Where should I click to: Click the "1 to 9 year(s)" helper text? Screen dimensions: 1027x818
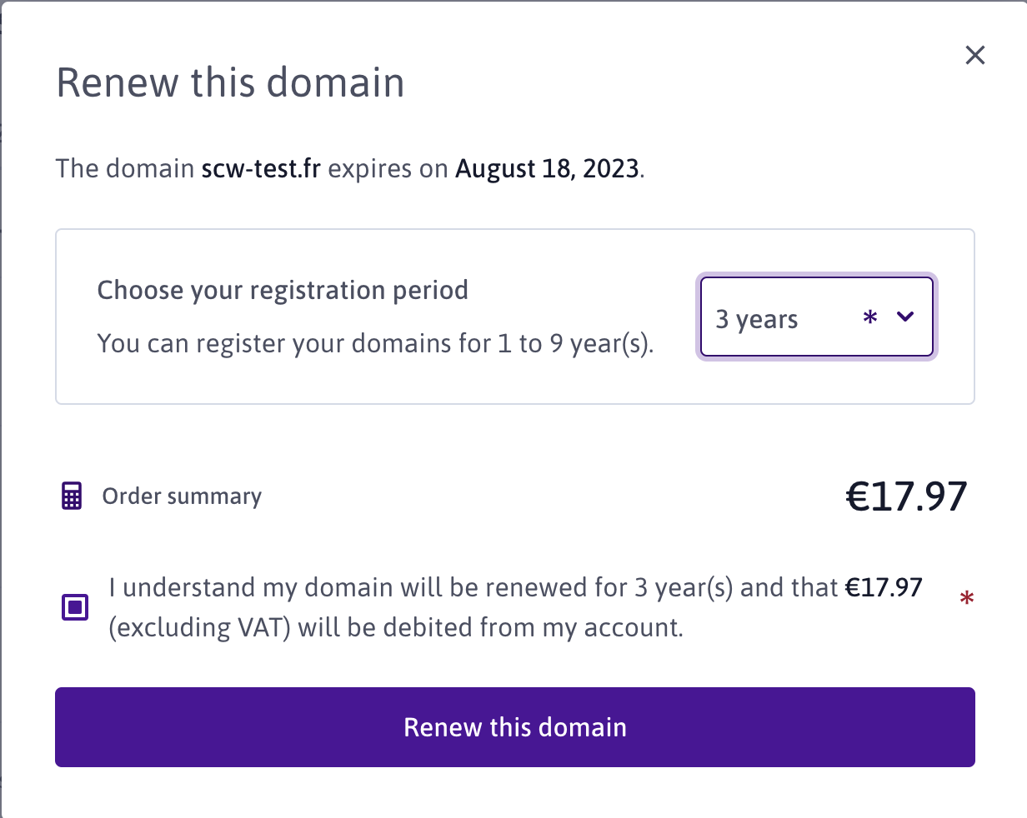tap(574, 343)
